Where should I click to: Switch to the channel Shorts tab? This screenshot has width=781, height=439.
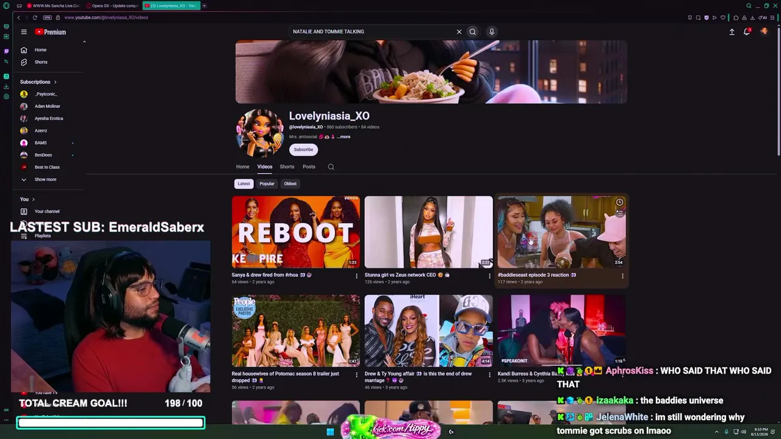click(x=287, y=166)
